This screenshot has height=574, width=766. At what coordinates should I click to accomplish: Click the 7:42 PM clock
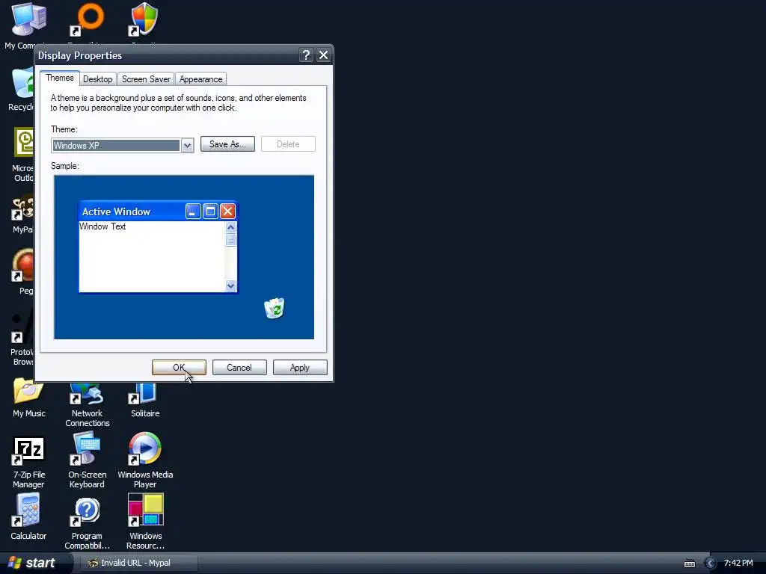pos(738,563)
